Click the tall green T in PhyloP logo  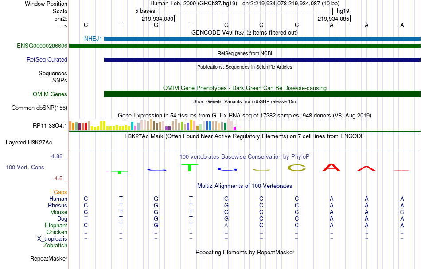point(190,168)
